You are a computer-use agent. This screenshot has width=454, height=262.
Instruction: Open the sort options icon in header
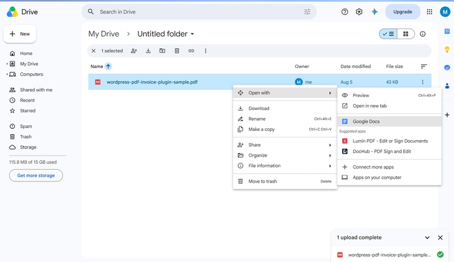(423, 66)
